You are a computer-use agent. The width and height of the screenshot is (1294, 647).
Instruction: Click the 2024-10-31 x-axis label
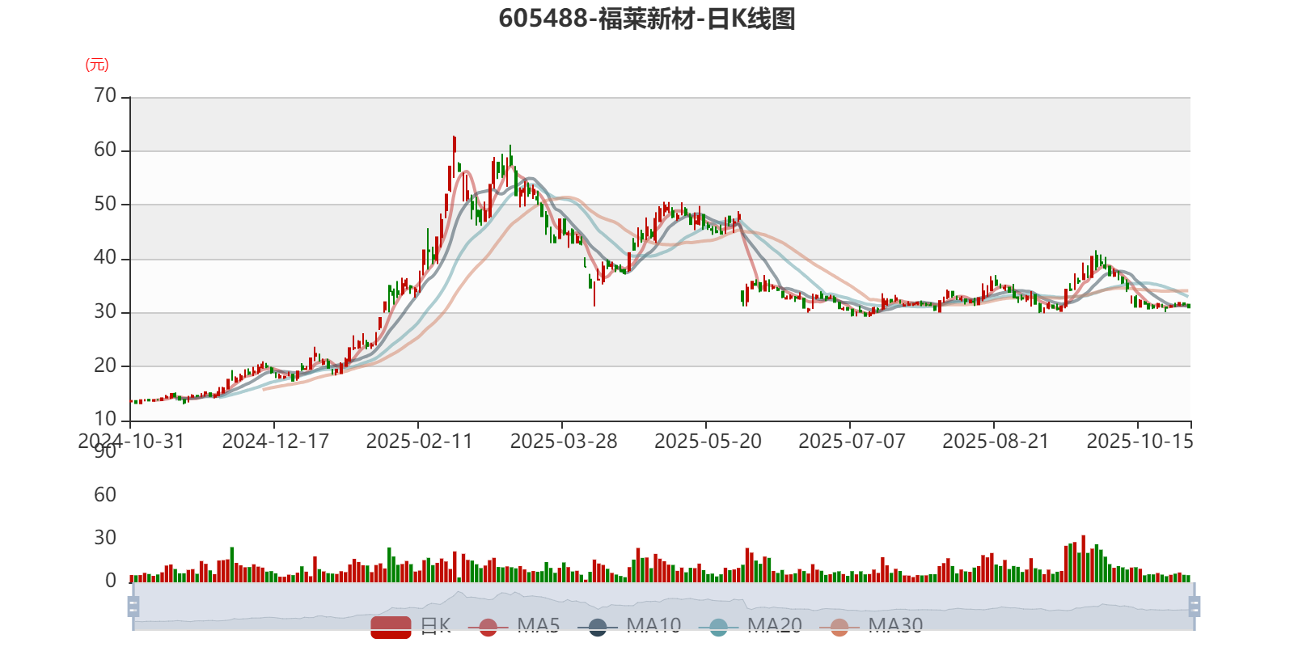[x=131, y=442]
